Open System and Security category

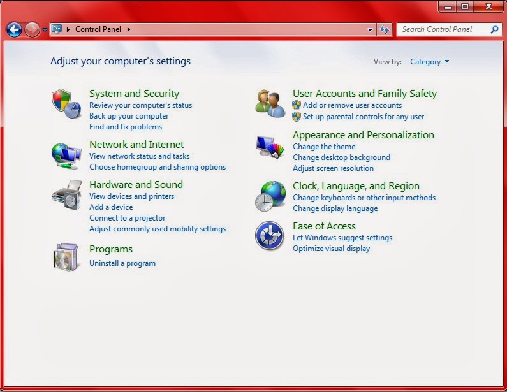pos(134,94)
